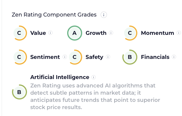Click the Sentiment info icon
This screenshot has width=182, height=116.
point(65,57)
